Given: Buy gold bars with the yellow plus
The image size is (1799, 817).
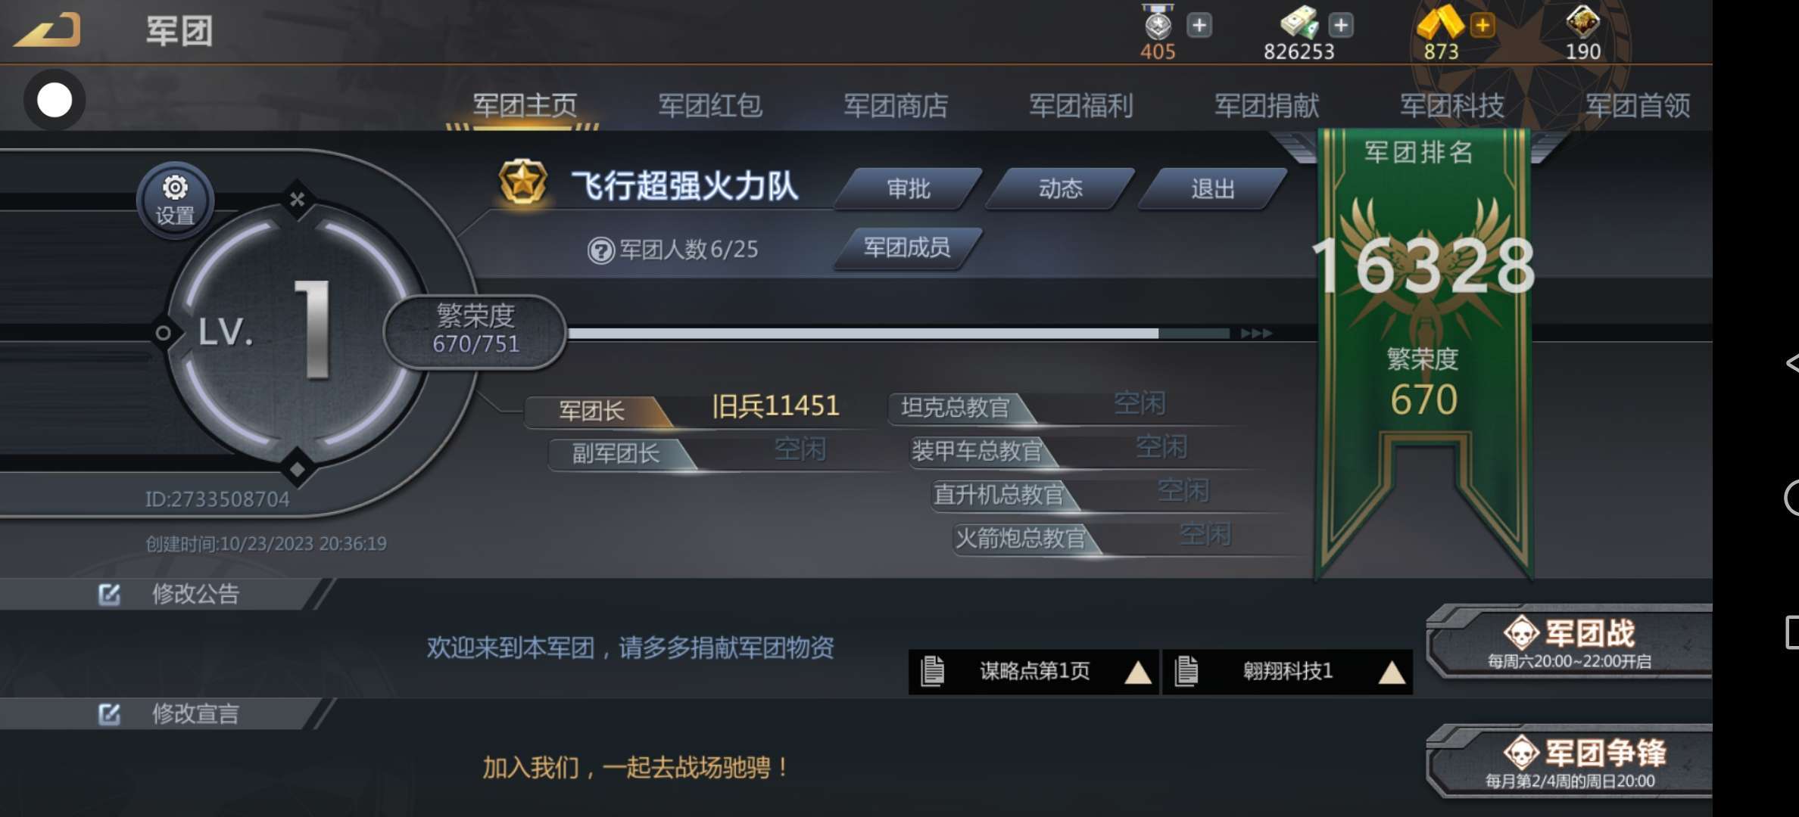Looking at the screenshot, I should pos(1482,26).
